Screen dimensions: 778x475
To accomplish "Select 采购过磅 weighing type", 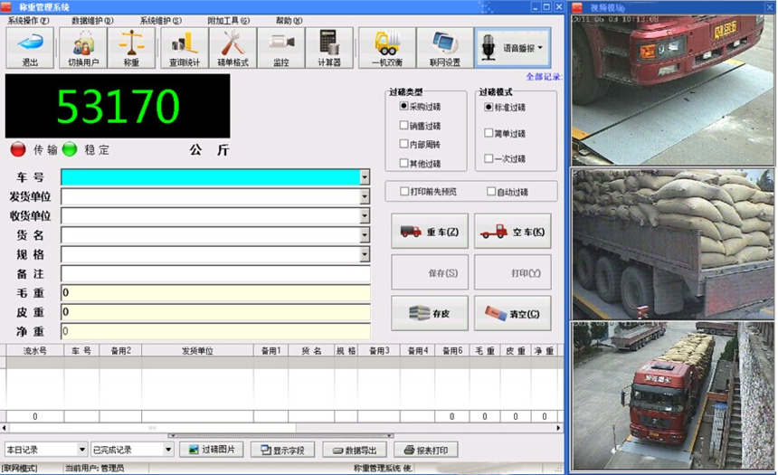I will [403, 106].
